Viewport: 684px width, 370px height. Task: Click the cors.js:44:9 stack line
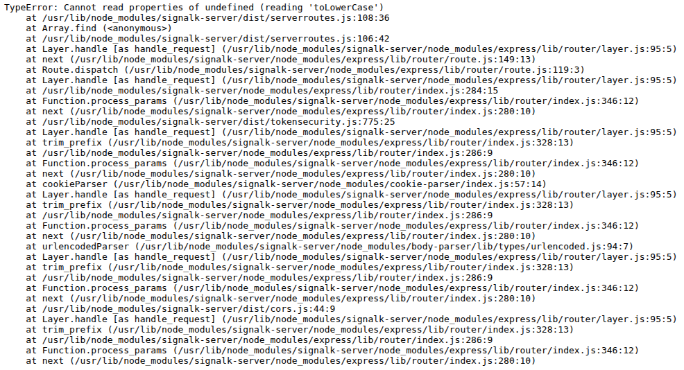[x=180, y=308]
